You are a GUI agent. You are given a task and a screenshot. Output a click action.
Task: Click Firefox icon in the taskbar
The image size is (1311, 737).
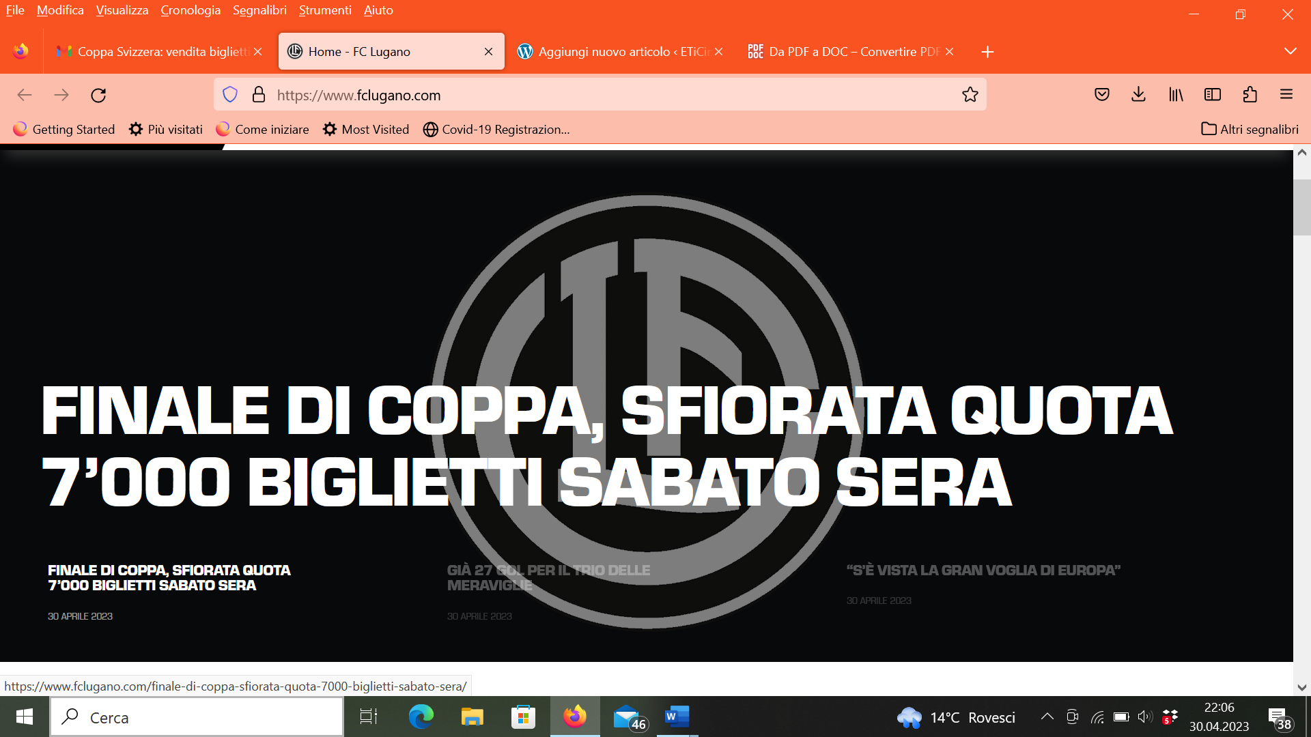575,717
